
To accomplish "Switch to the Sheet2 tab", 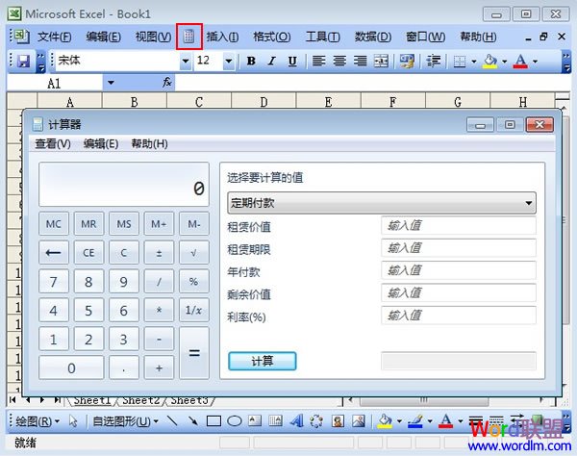I will tap(141, 400).
